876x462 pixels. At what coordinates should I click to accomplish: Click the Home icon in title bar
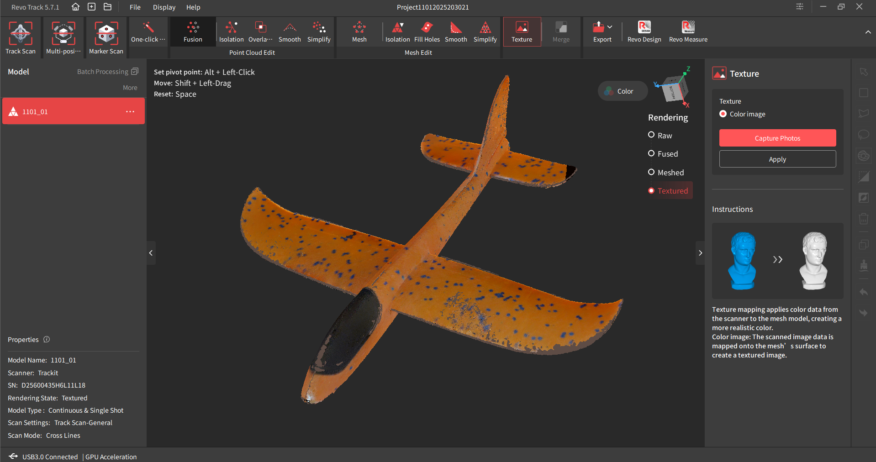[76, 7]
